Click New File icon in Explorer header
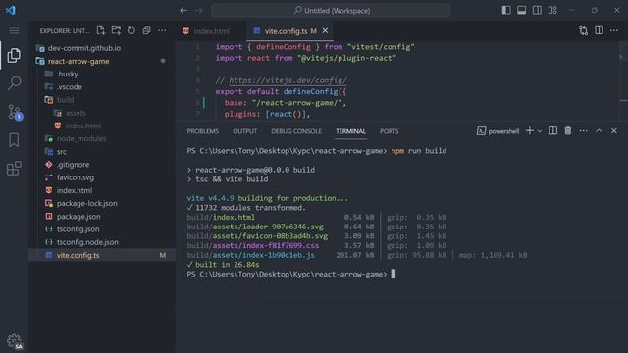This screenshot has width=628, height=353. tap(100, 30)
